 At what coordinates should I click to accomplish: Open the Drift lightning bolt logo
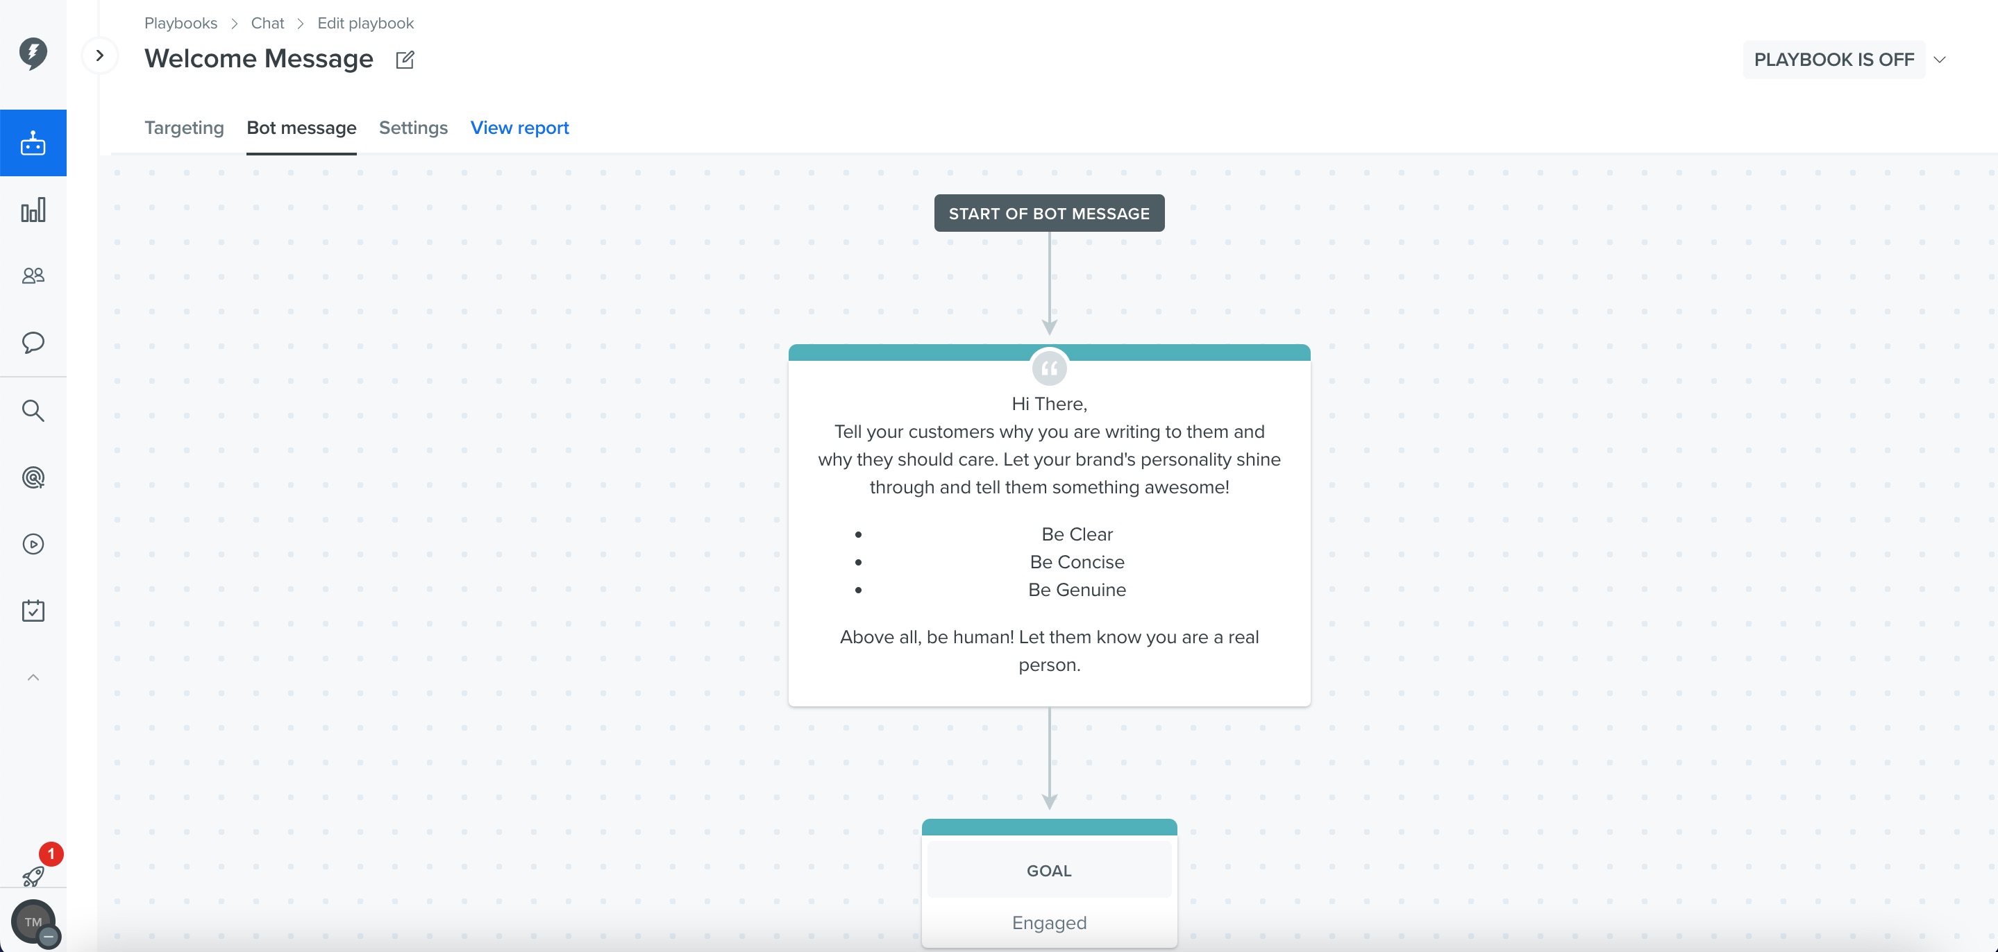(x=33, y=53)
